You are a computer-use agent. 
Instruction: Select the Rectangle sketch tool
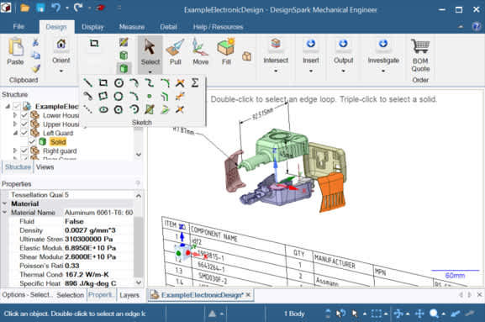(103, 82)
